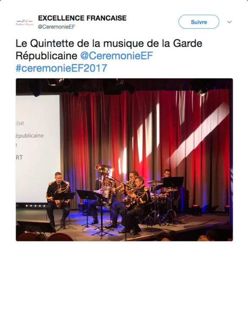Open the #ceremonieEF2017 hashtag
This screenshot has height=311, width=248.
(61, 68)
